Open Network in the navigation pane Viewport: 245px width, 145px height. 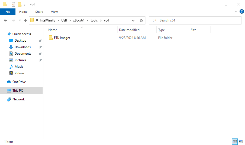tap(19, 99)
